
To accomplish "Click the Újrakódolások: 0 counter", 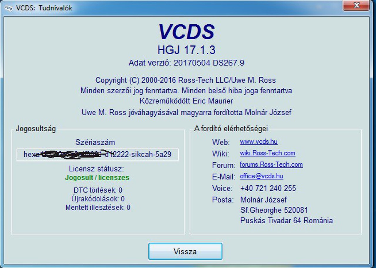I will 98,199.
